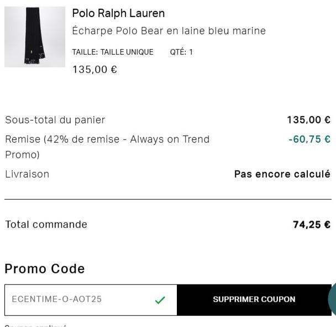Click the SUPPRIMER COUPON button
336x327 pixels.
[254, 300]
